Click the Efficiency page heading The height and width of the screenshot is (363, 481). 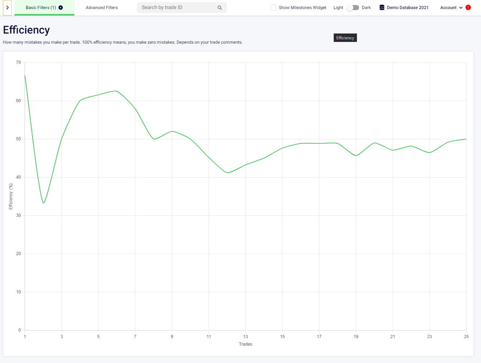26,30
